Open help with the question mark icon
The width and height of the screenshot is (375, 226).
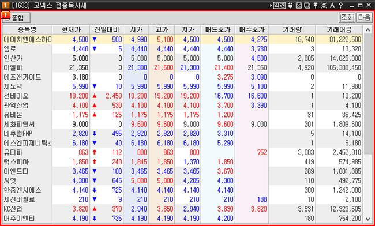pos(340,5)
